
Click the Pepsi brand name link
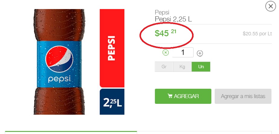point(162,12)
